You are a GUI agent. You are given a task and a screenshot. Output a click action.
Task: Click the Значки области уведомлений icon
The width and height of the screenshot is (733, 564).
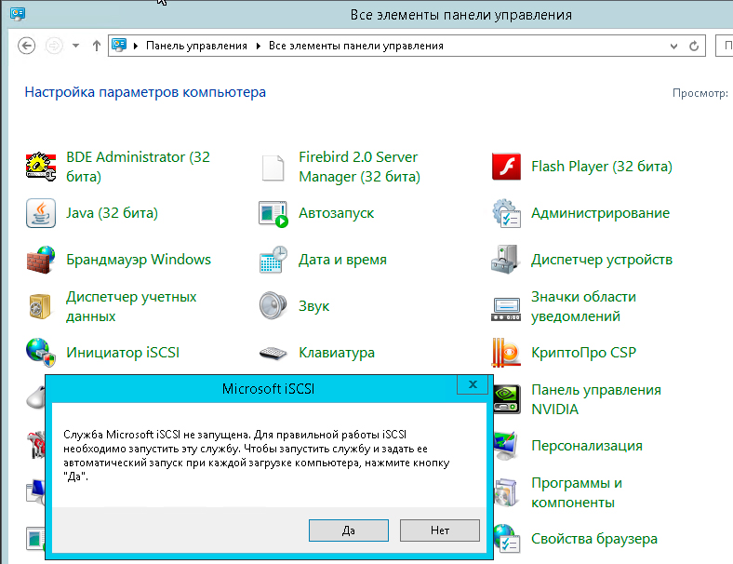click(506, 309)
